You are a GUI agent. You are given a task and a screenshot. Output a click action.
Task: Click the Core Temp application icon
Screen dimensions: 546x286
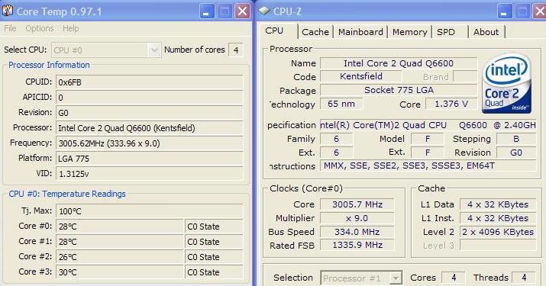tap(8, 11)
